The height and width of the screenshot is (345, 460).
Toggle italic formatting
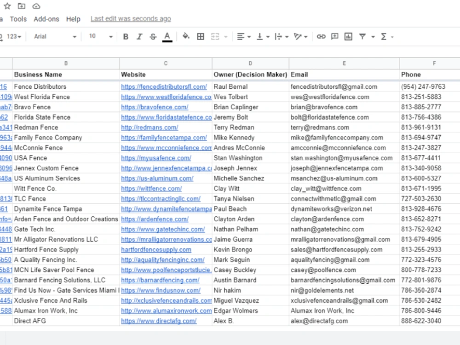tap(140, 37)
